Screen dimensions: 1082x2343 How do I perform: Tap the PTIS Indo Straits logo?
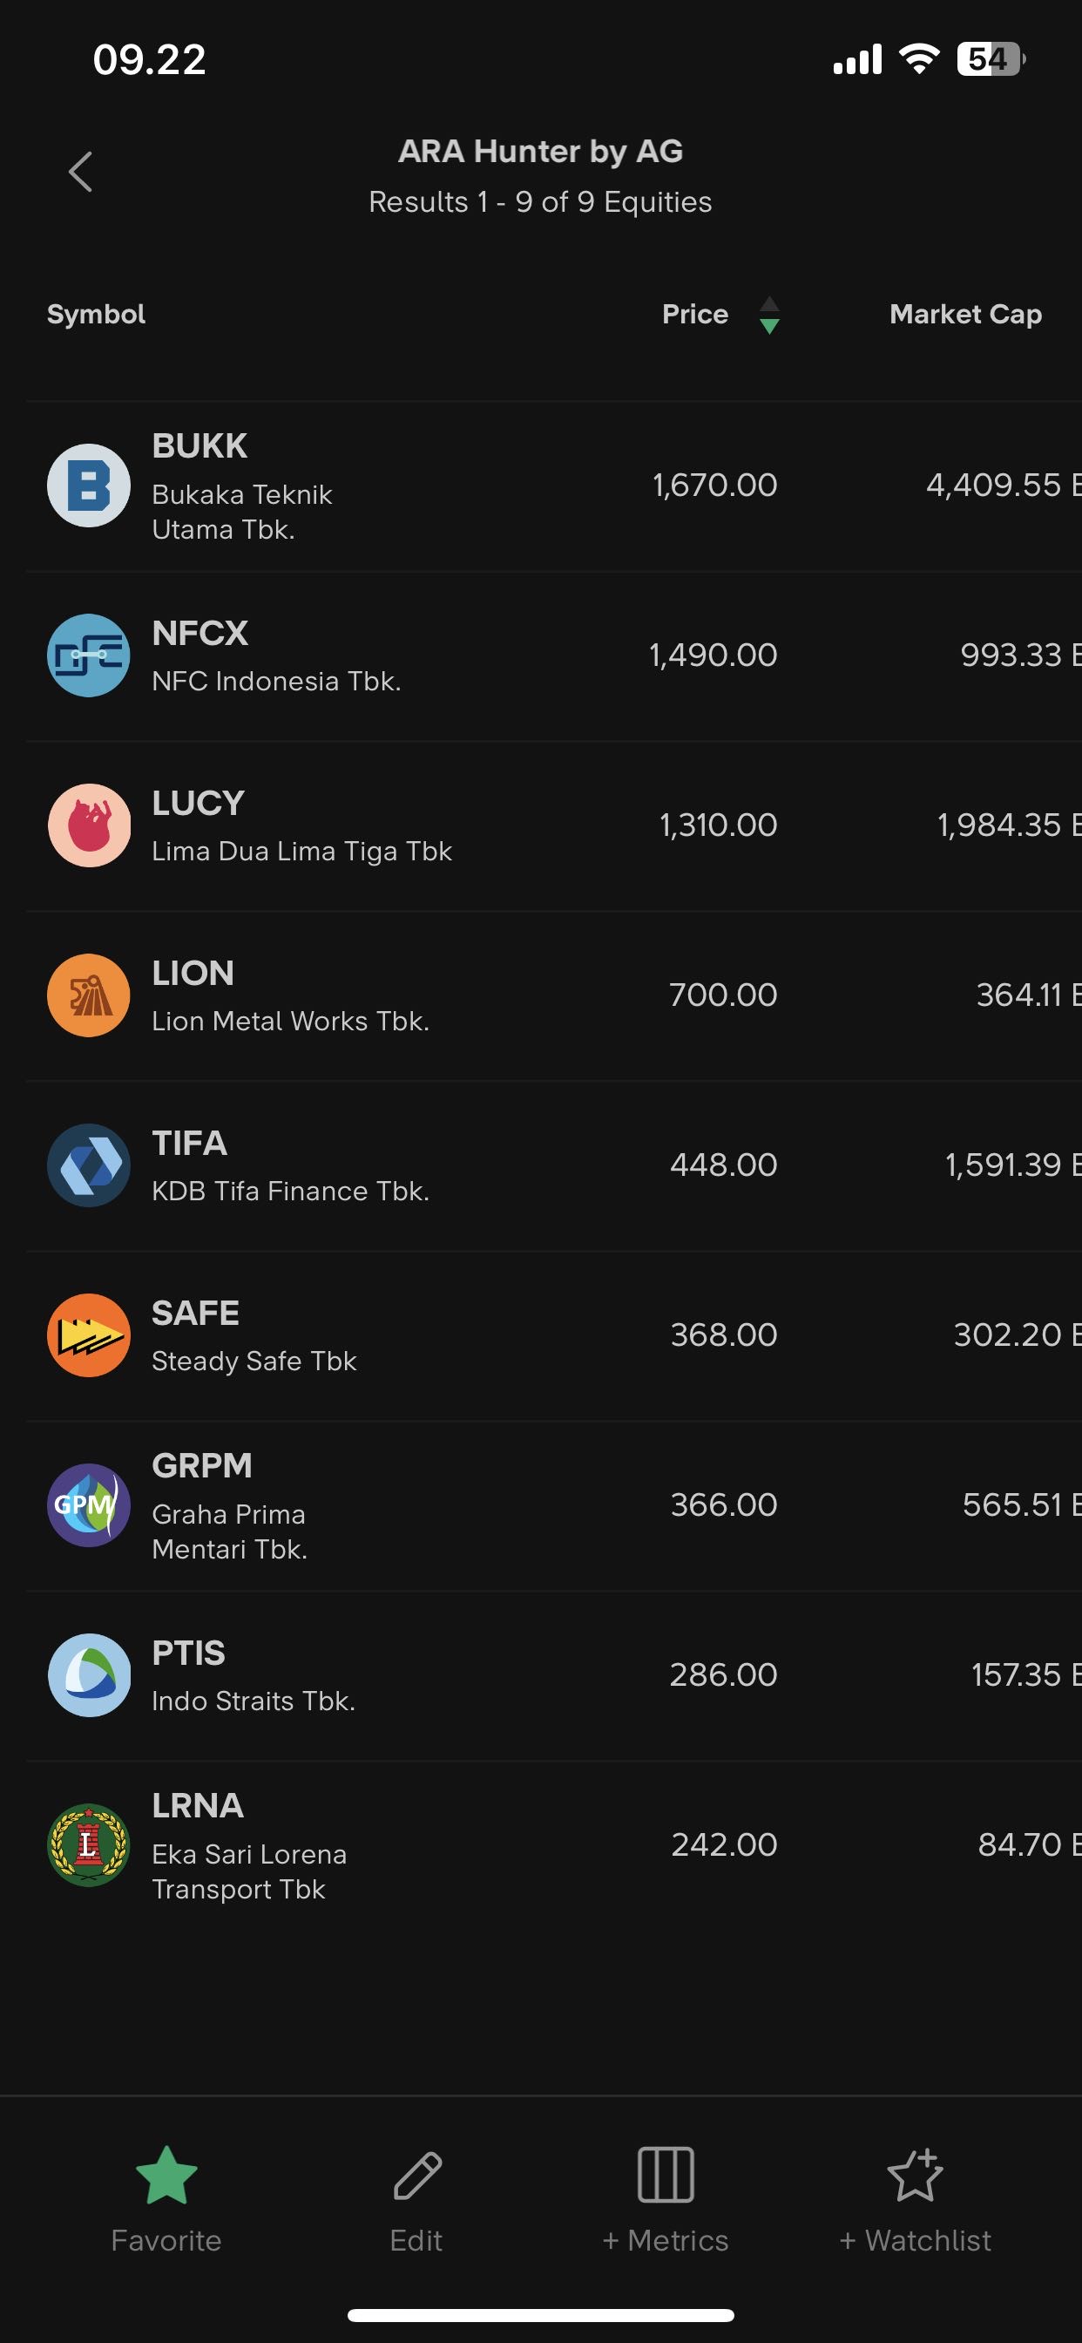(x=89, y=1675)
